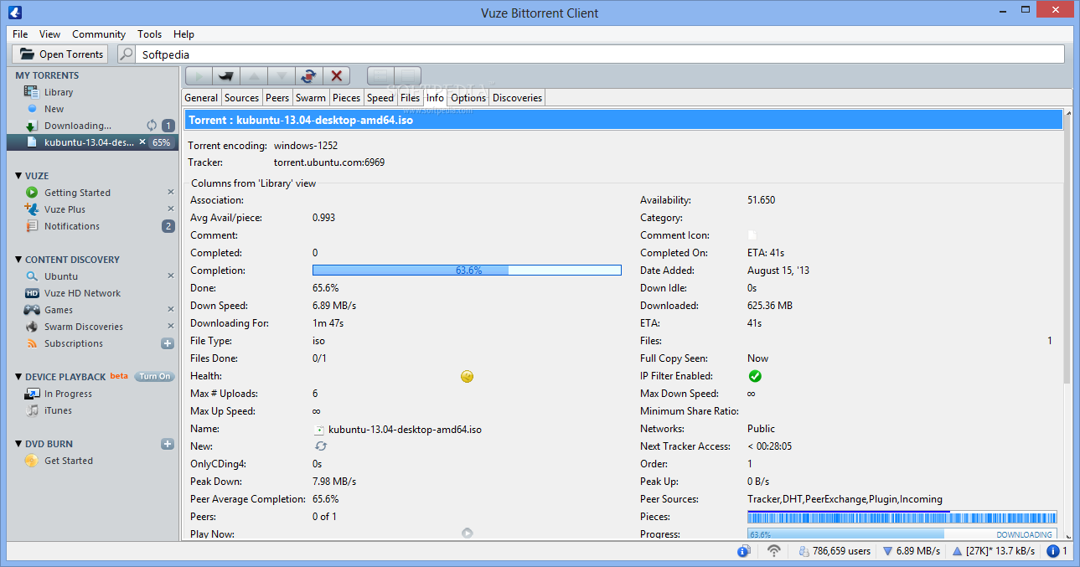Open iTunes device entry
The height and width of the screenshot is (567, 1080).
coord(58,410)
